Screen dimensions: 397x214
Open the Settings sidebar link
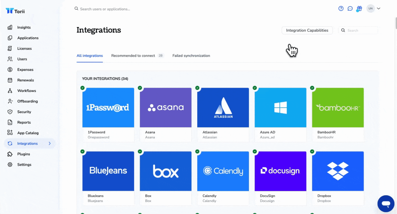(24, 164)
